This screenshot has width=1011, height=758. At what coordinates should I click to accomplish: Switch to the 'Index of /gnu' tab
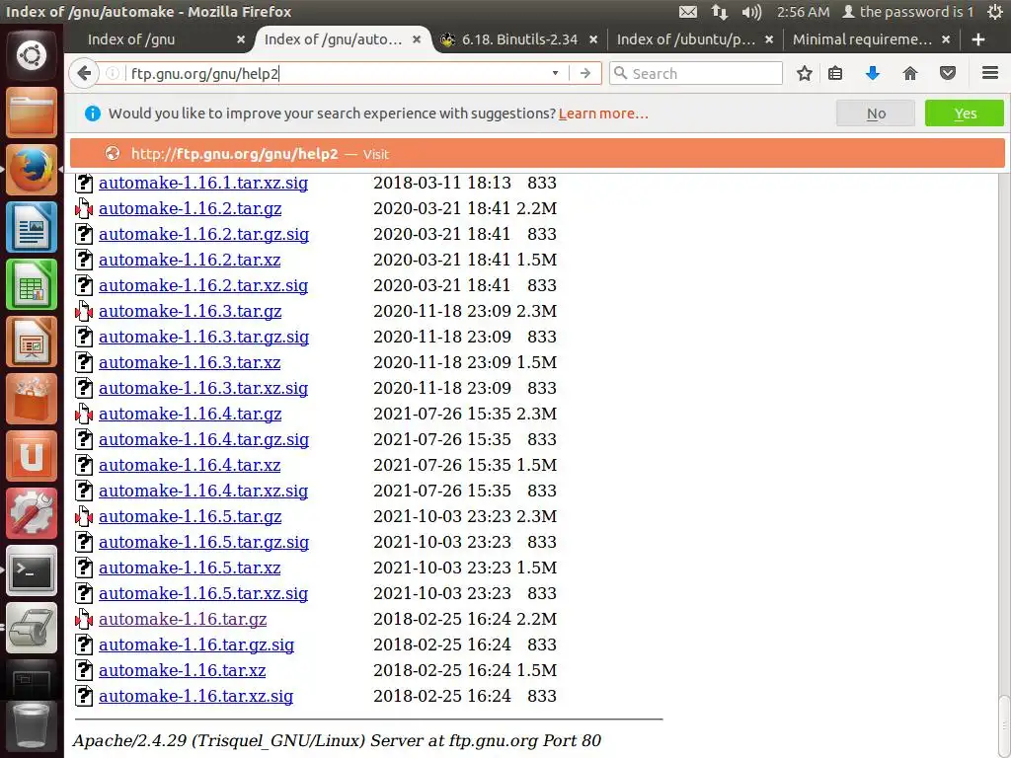pyautogui.click(x=131, y=39)
